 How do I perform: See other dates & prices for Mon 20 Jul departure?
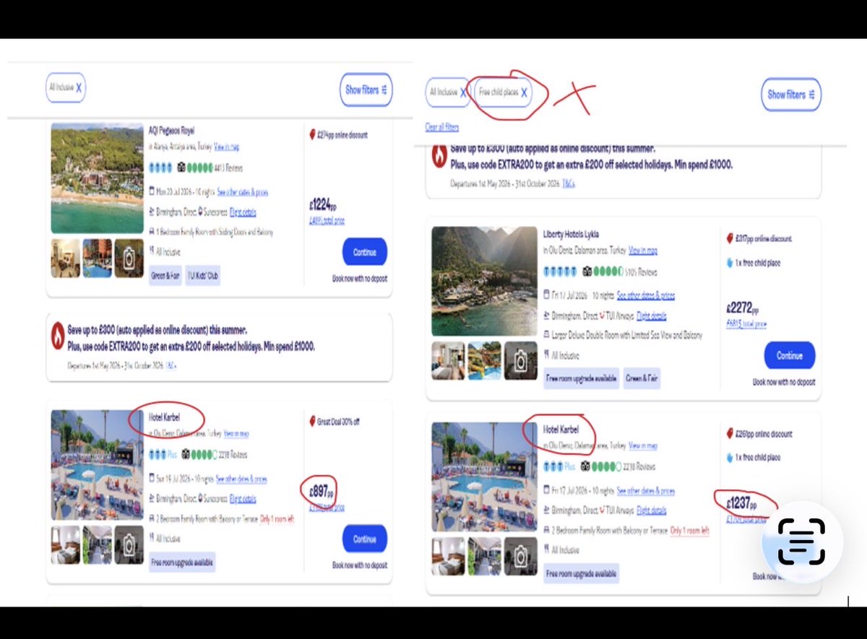click(243, 191)
